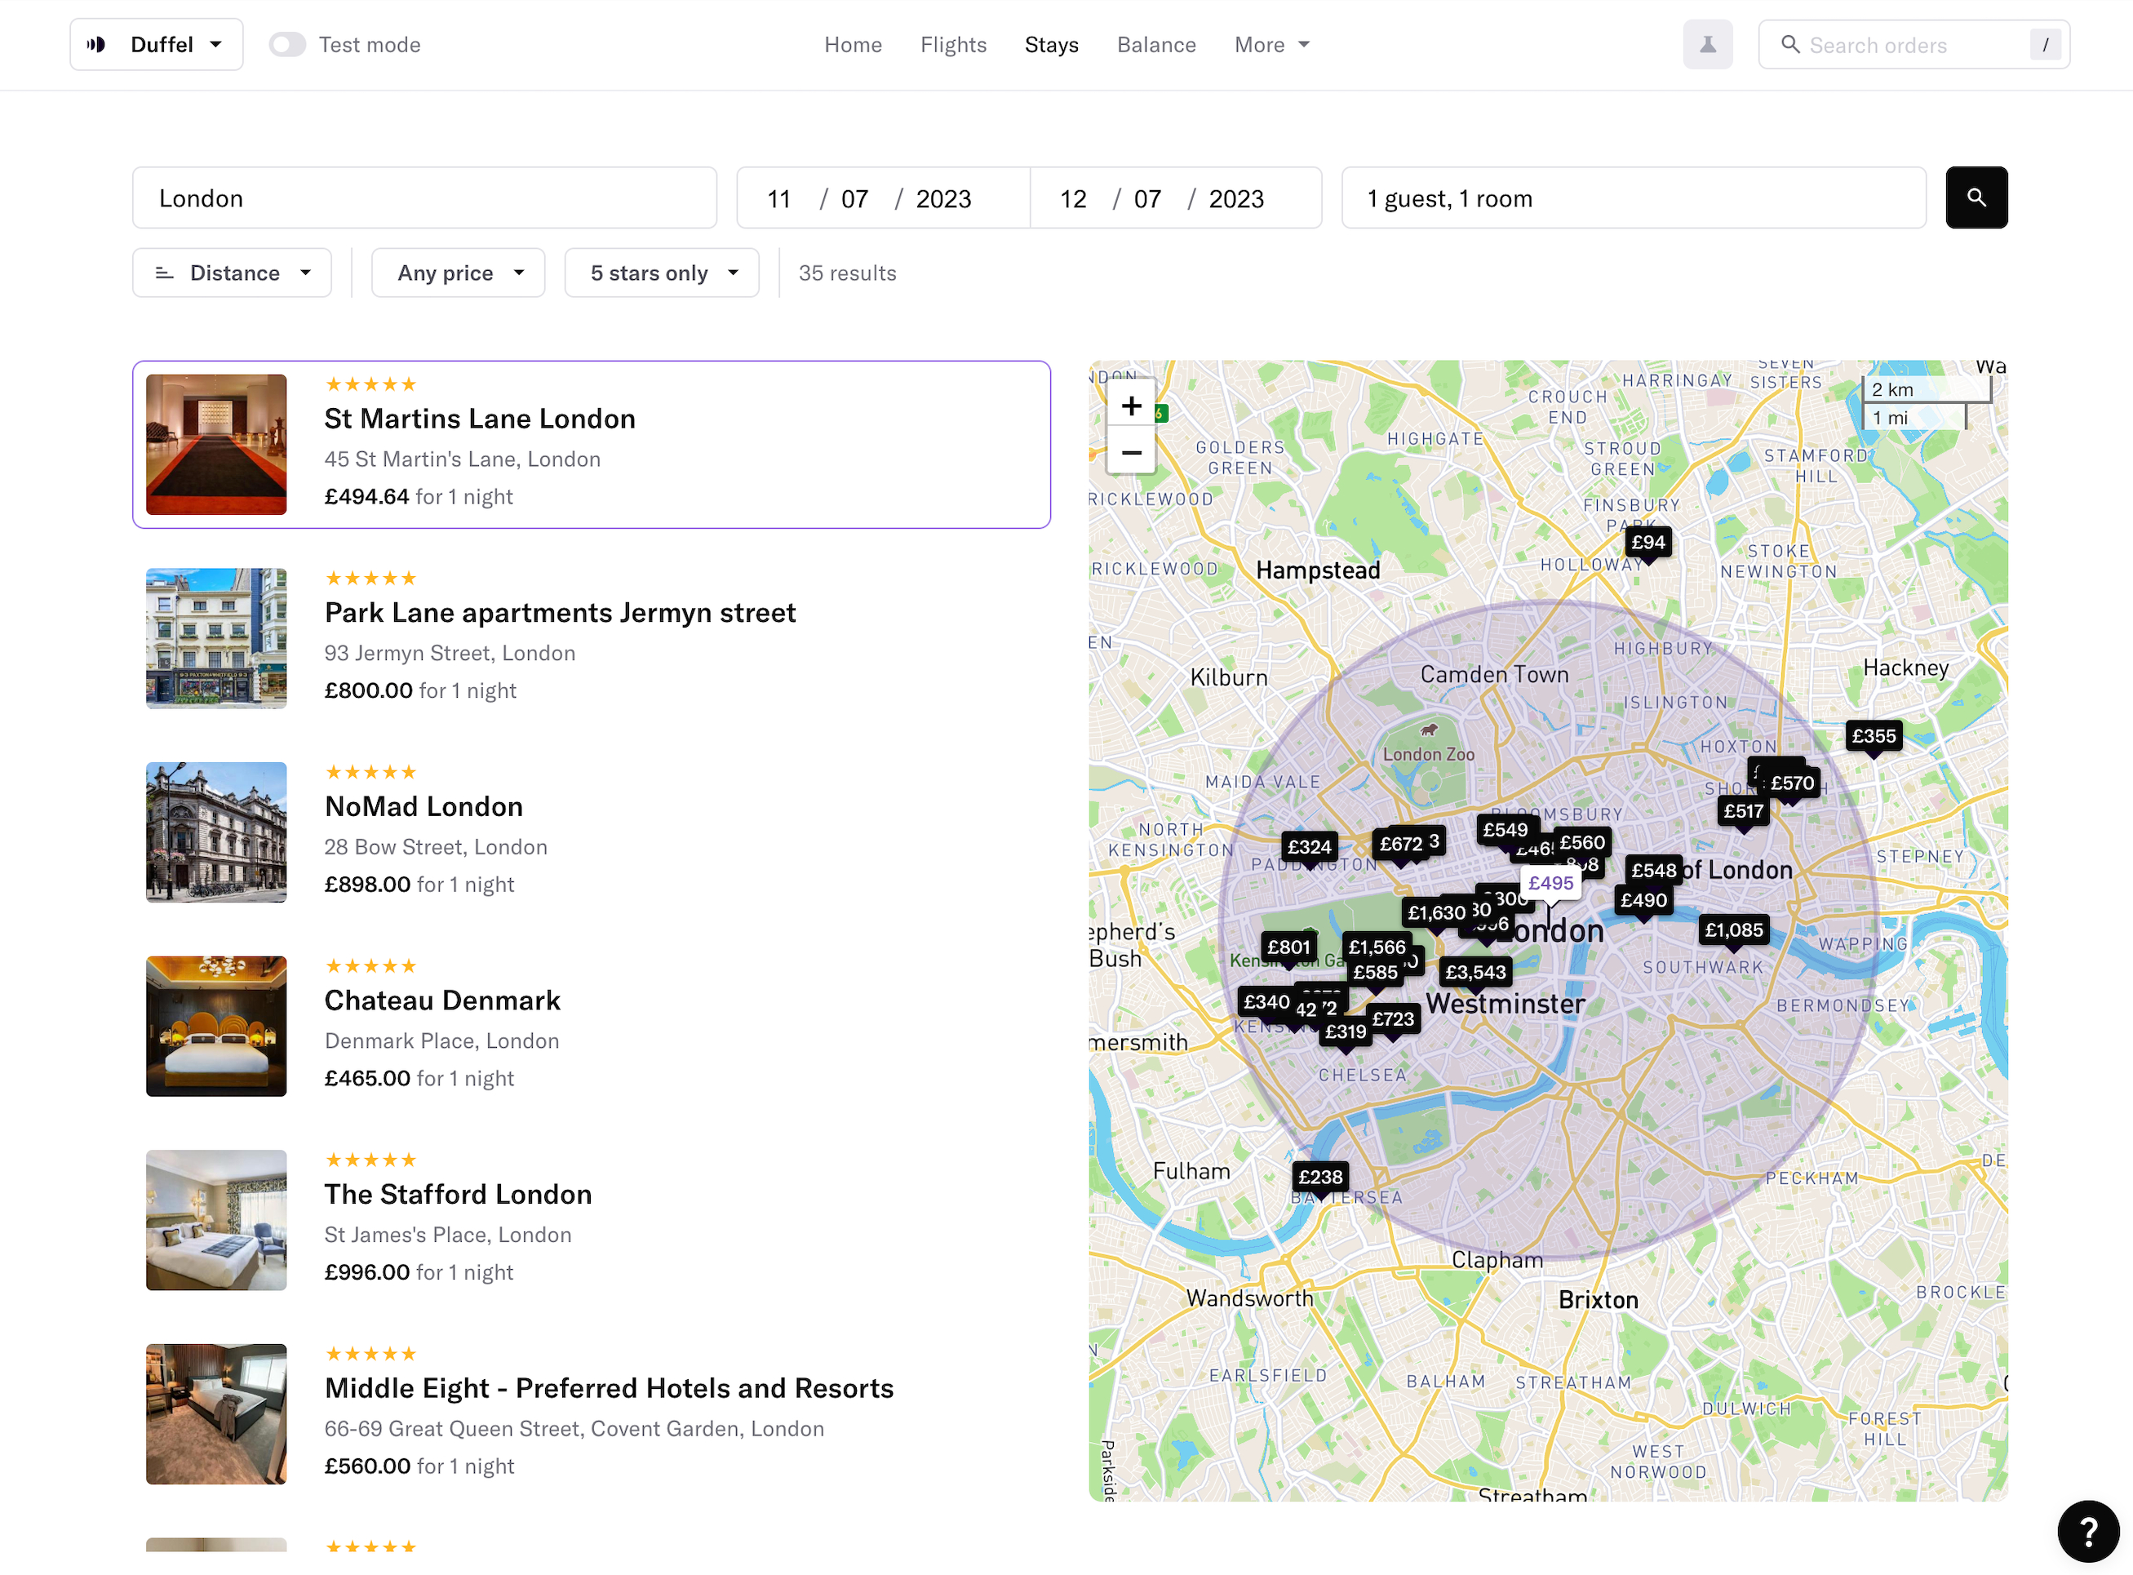Select the Stays tab

tap(1051, 45)
